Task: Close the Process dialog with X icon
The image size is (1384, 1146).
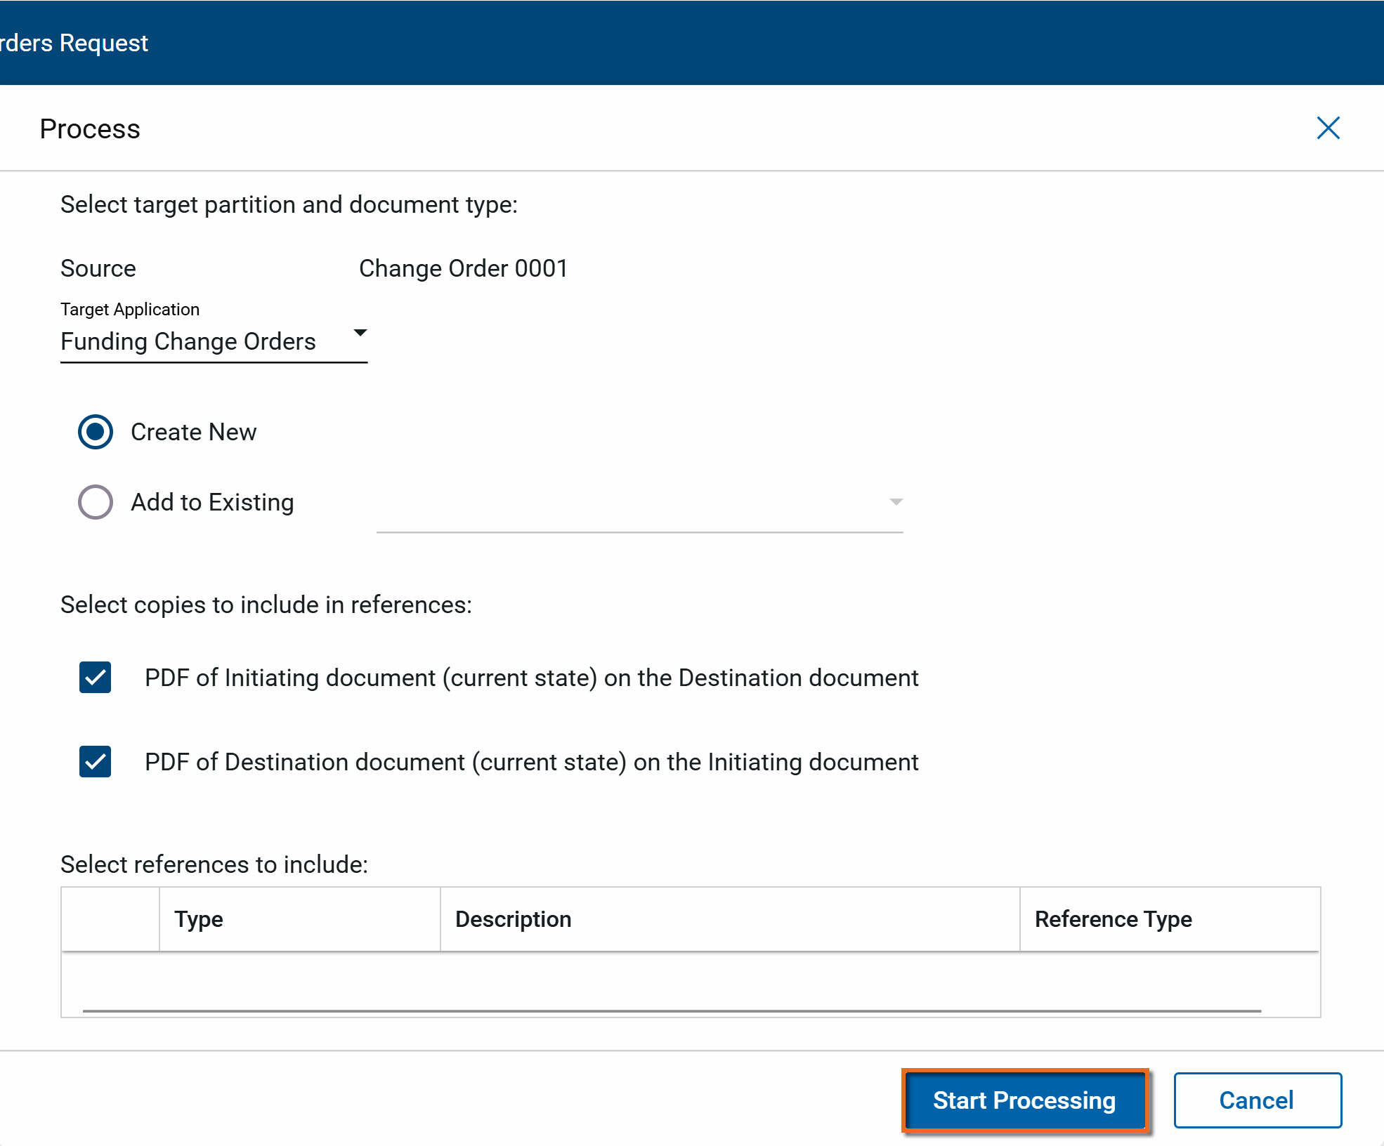Action: click(x=1328, y=129)
